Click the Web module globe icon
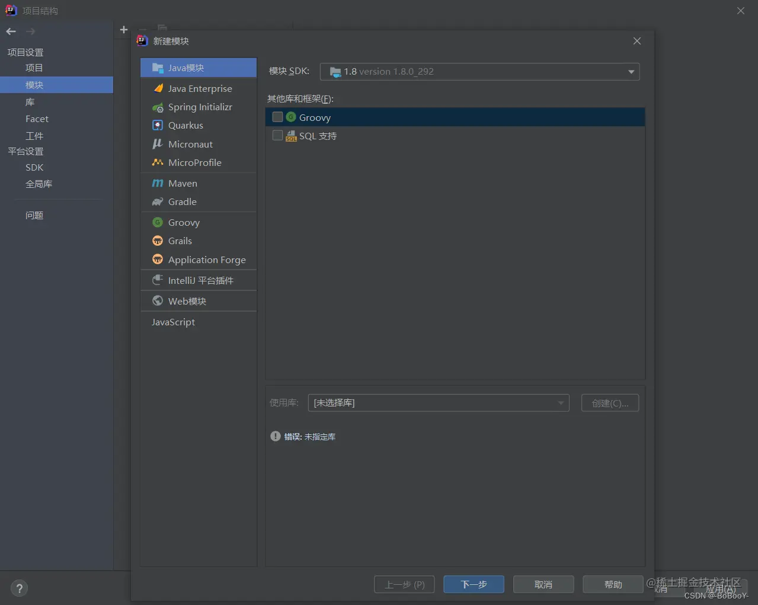Image resolution: width=758 pixels, height=605 pixels. click(158, 300)
